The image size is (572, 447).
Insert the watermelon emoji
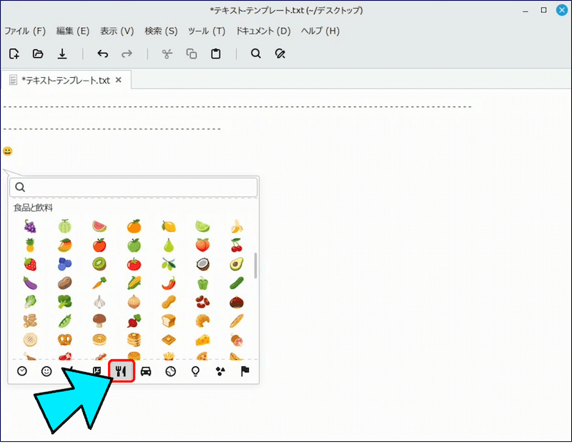(x=99, y=226)
